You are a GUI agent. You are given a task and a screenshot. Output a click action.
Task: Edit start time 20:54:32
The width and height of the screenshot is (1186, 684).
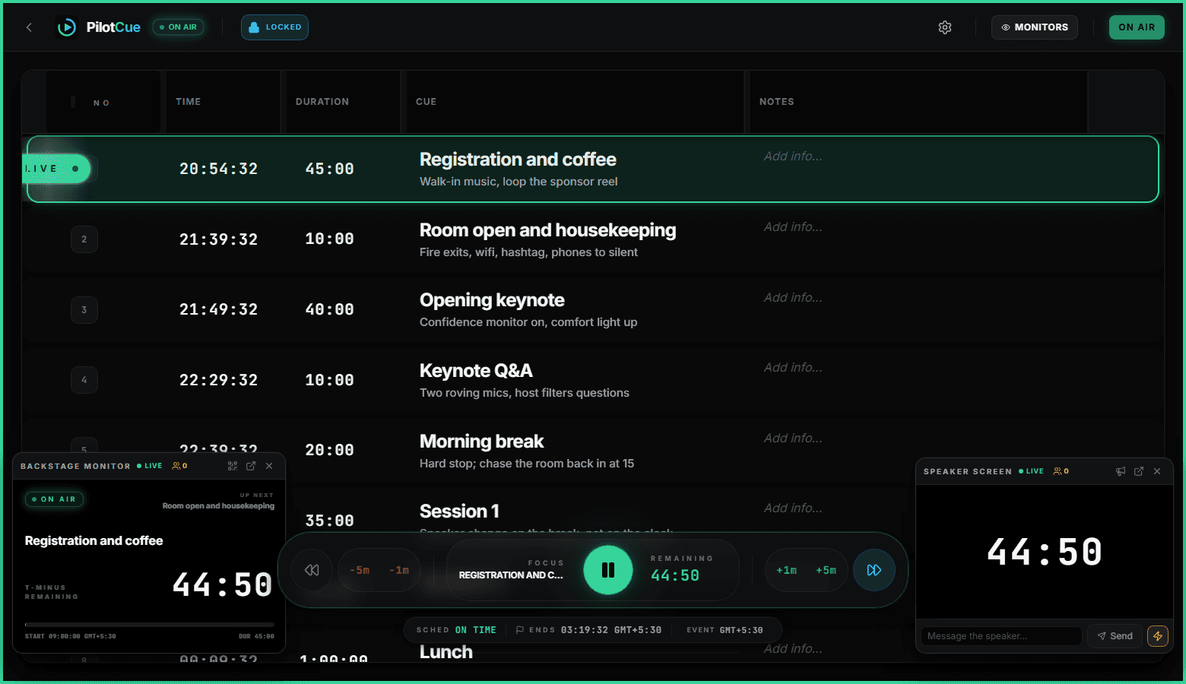(218, 169)
